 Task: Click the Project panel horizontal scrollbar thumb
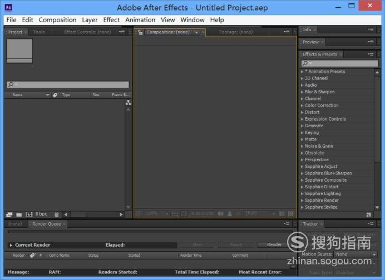pyautogui.click(x=78, y=214)
